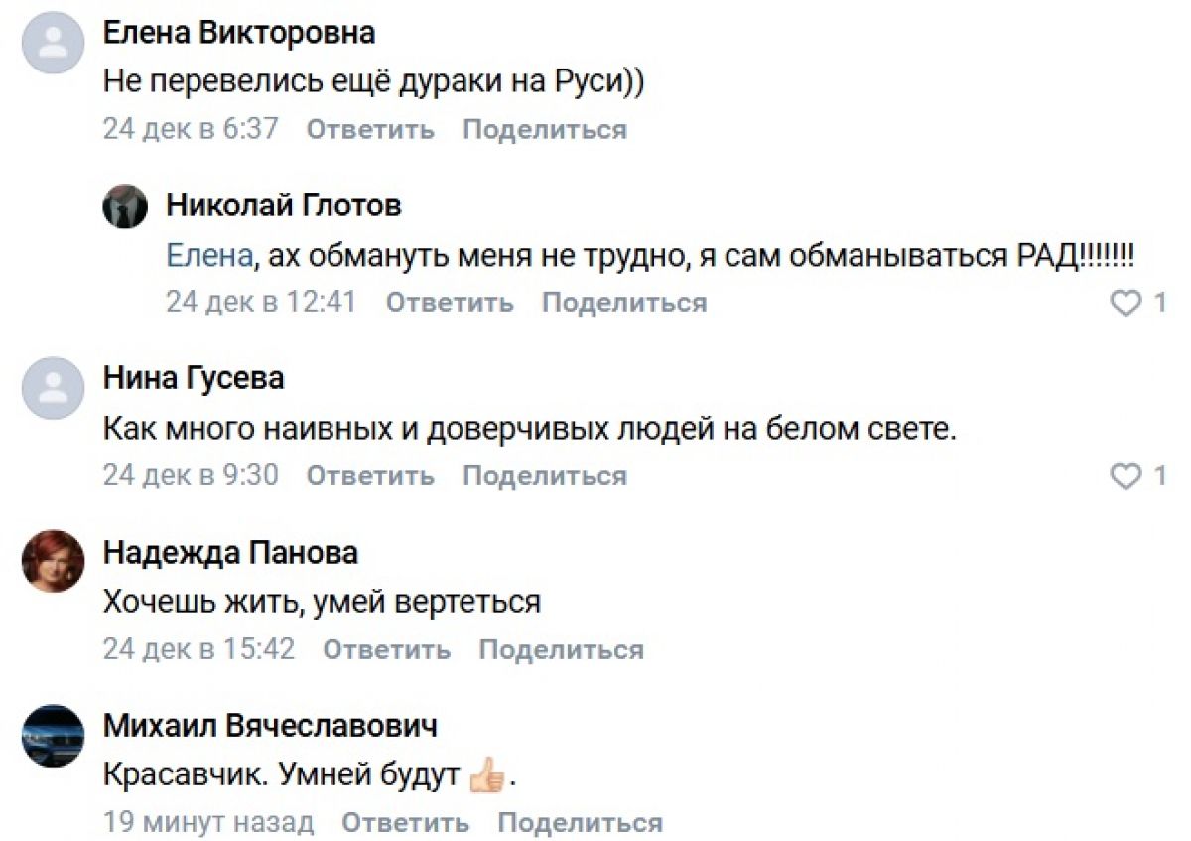This screenshot has width=1191, height=841.
Task: Share Нина Гусева's comment
Action: pyautogui.click(x=545, y=476)
